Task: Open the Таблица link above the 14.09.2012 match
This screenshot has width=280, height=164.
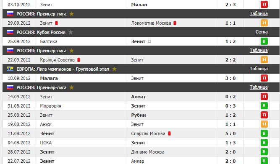Action: coord(259,87)
